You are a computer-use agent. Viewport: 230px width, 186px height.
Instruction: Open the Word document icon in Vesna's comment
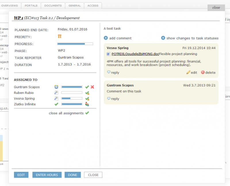click(108, 54)
